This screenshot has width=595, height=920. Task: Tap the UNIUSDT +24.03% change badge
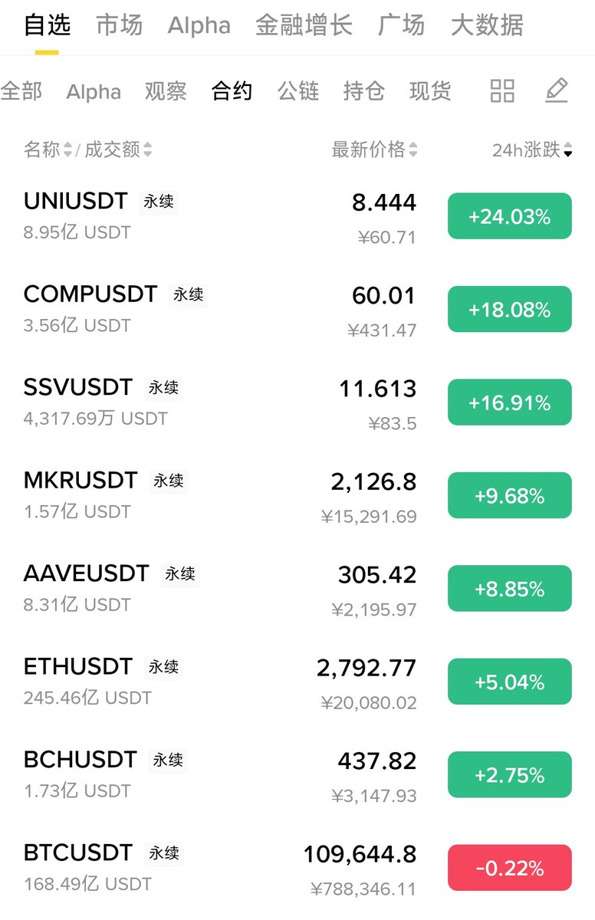(510, 216)
